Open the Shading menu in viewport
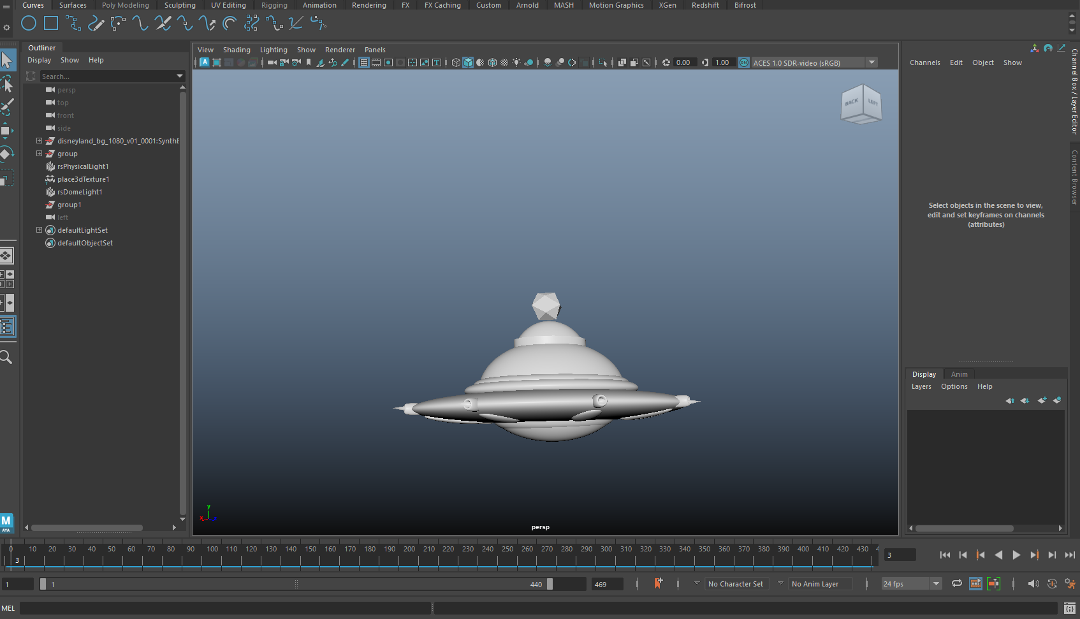This screenshot has width=1080, height=619. [237, 50]
